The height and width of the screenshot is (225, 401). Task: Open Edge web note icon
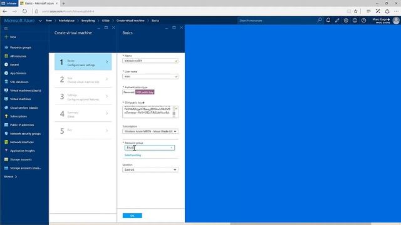(x=378, y=11)
